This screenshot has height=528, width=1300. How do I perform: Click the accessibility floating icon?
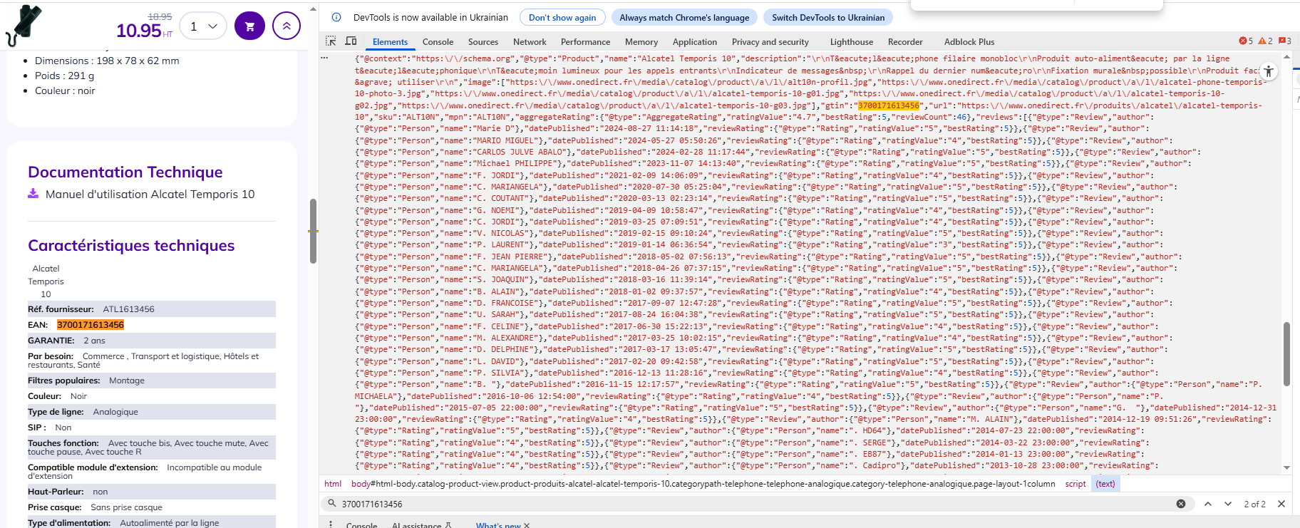click(x=1269, y=71)
